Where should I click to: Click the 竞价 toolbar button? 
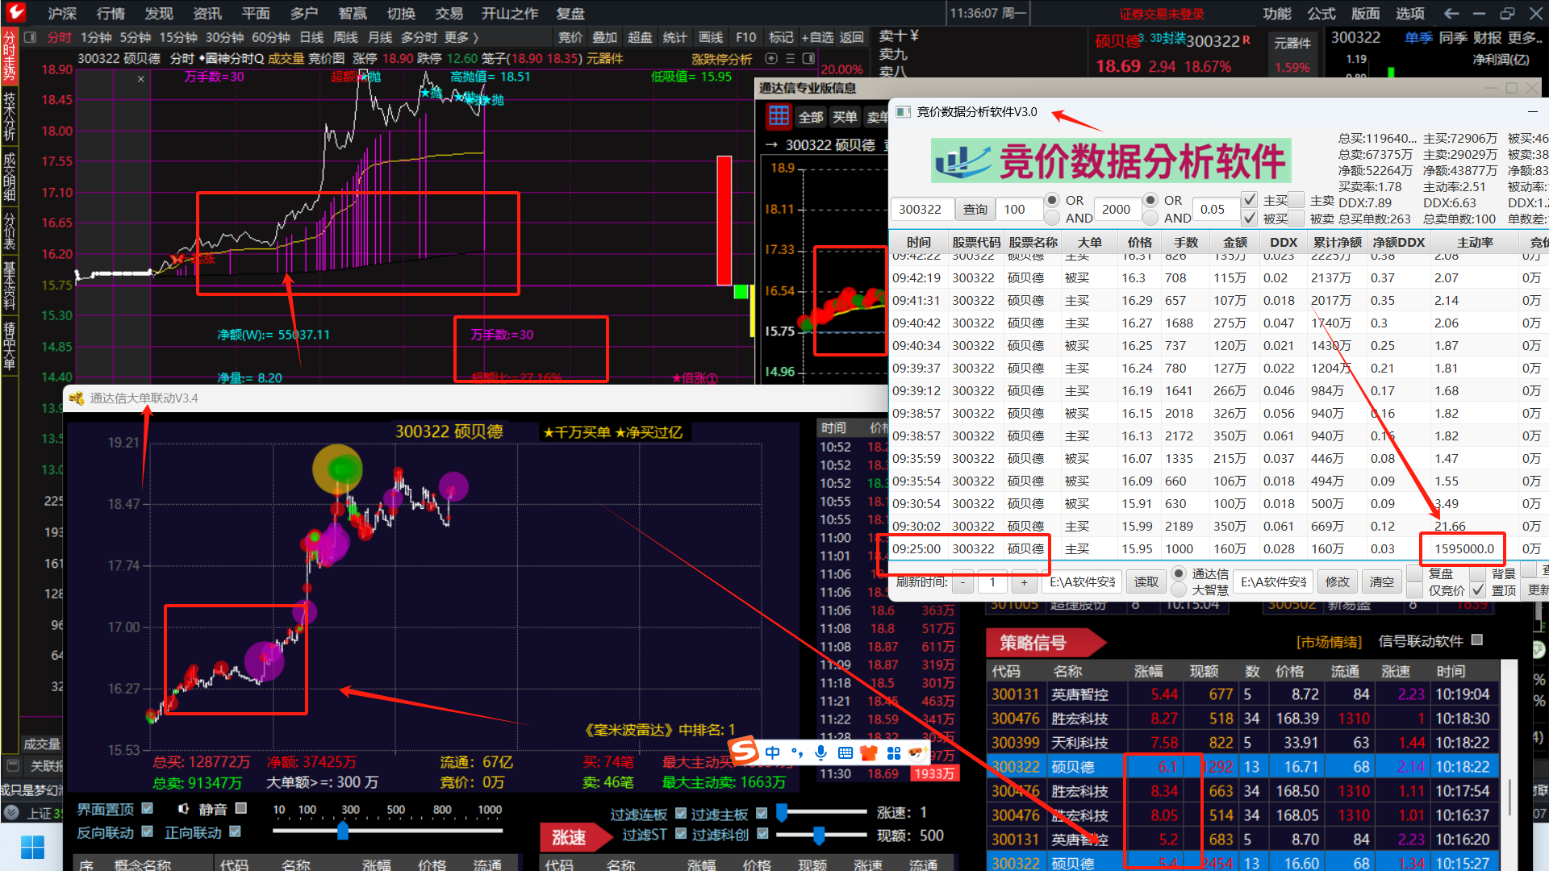(570, 37)
